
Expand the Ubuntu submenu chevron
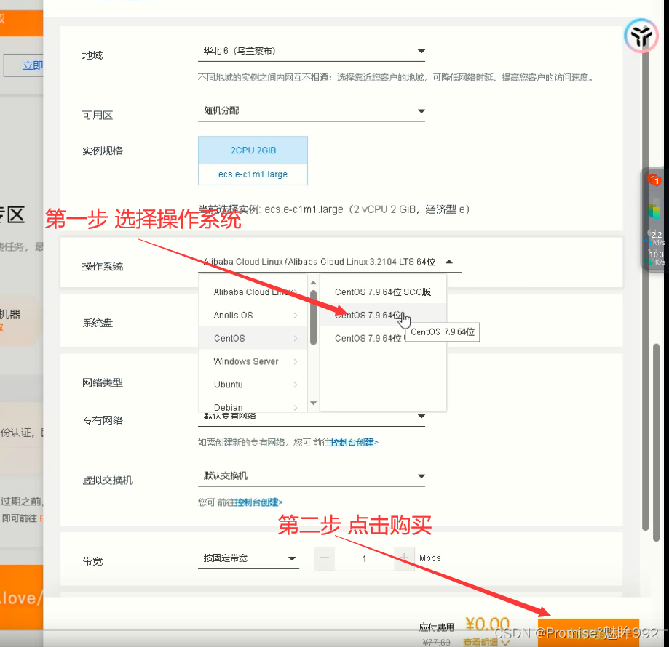pos(296,384)
